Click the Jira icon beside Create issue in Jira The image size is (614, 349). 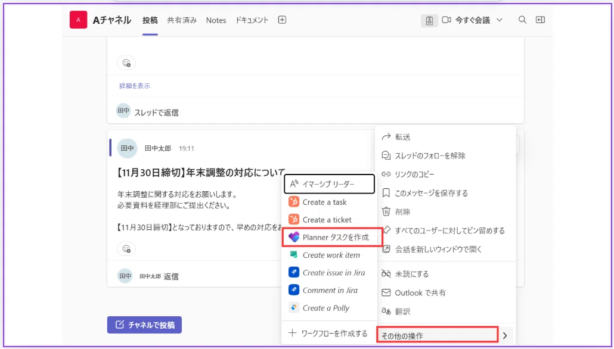coord(294,272)
